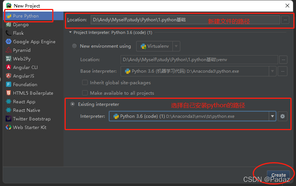Choose Foundation project type label
The width and height of the screenshot is (296, 186).
[x=25, y=84]
